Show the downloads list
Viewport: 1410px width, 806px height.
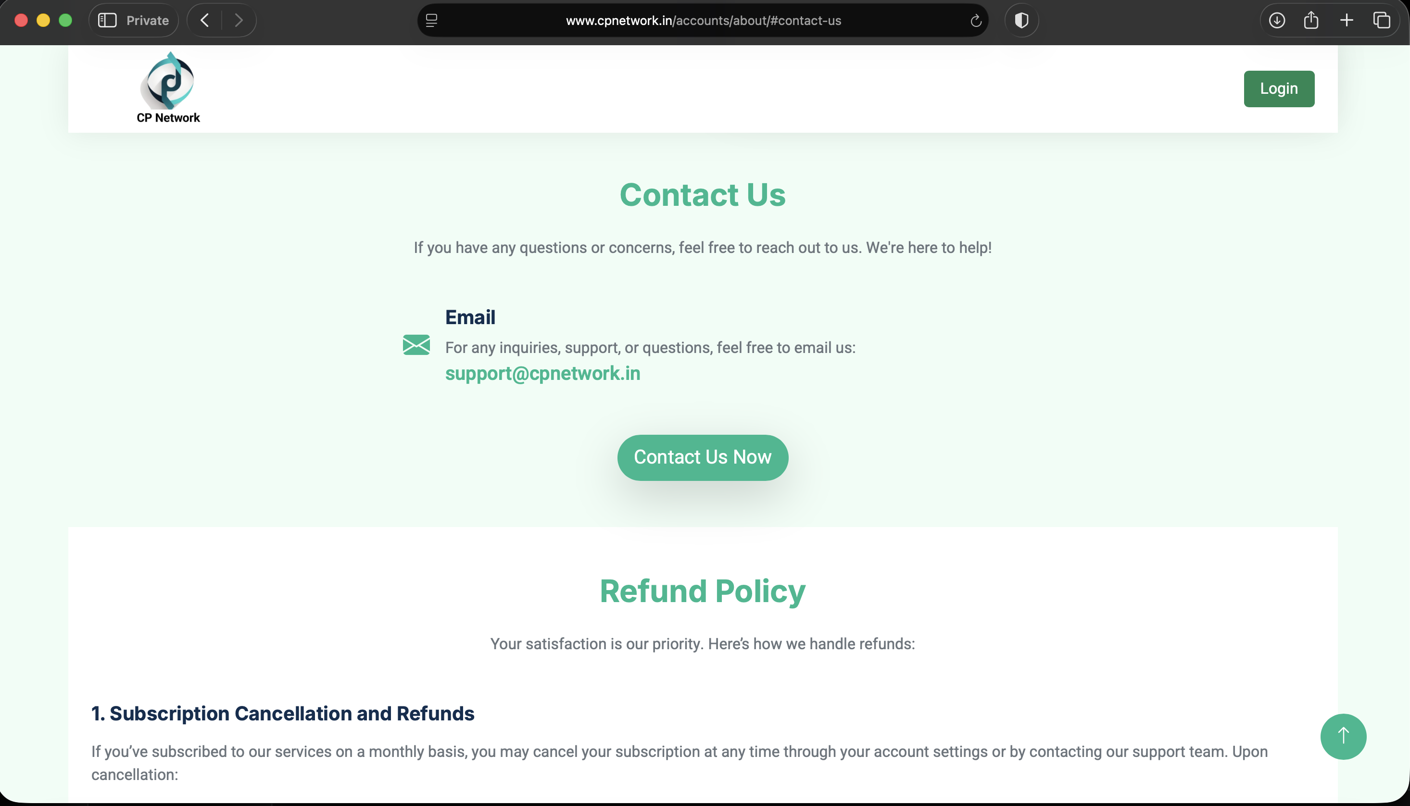click(1277, 21)
